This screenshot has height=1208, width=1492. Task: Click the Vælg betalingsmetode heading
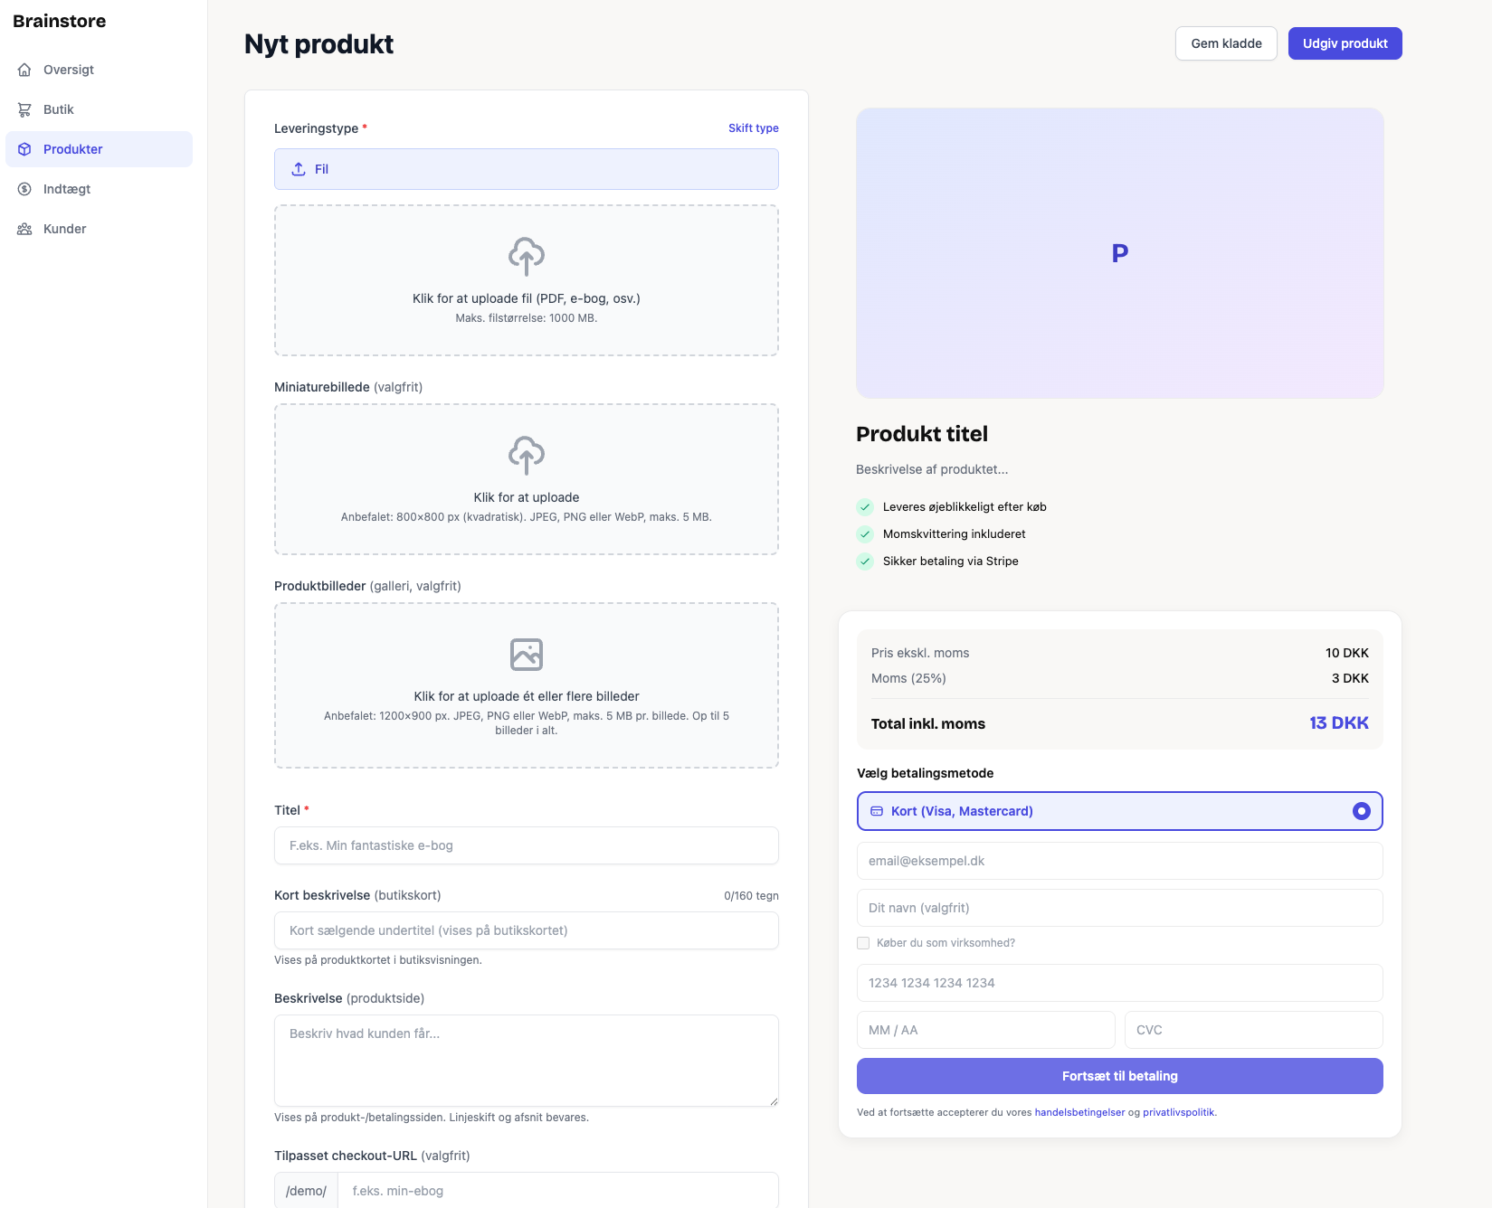tap(926, 773)
